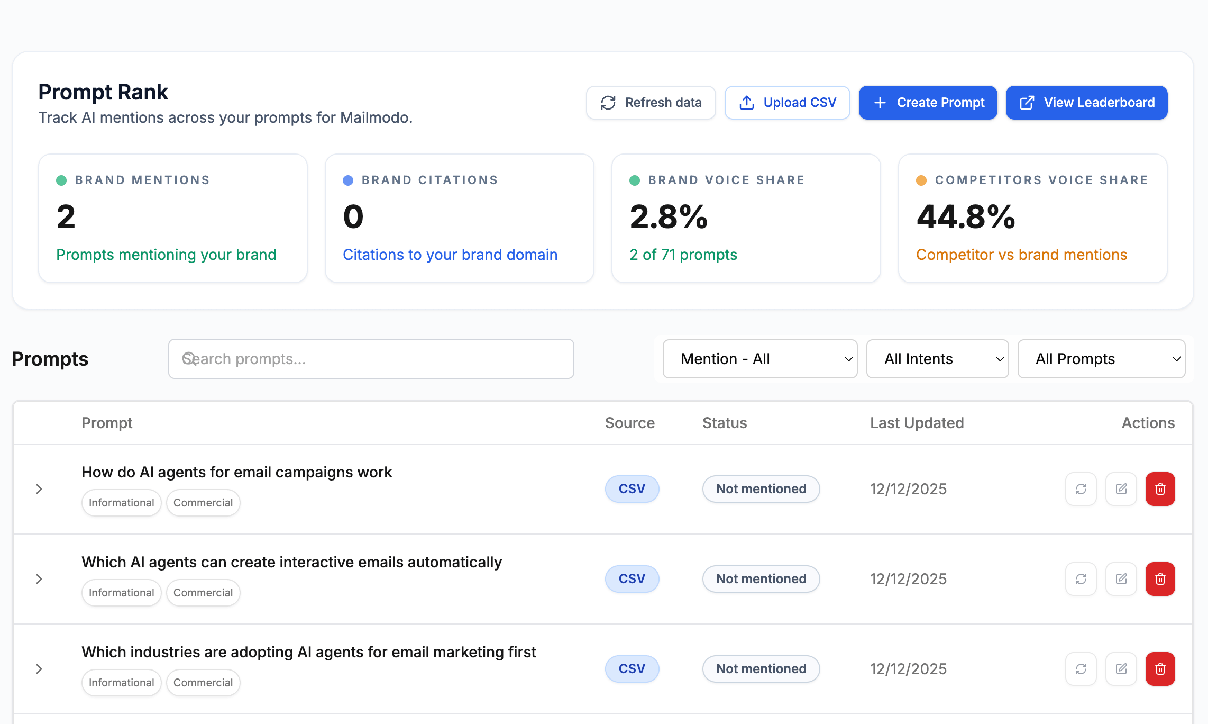Click the upload icon inside Upload CSV
The width and height of the screenshot is (1208, 724).
coord(747,102)
